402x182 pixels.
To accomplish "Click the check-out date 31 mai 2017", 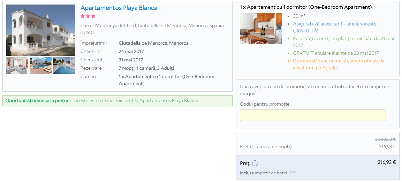I will point(131,60).
